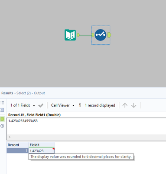Open the Cell Viewer dropdown
Viewport: 166px width, 174px height.
63,105
